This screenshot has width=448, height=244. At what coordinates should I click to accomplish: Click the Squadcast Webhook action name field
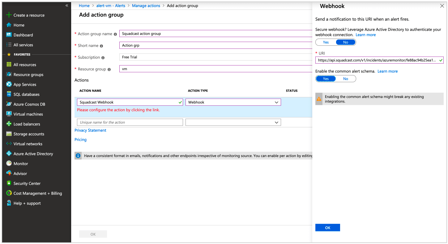[x=130, y=102]
